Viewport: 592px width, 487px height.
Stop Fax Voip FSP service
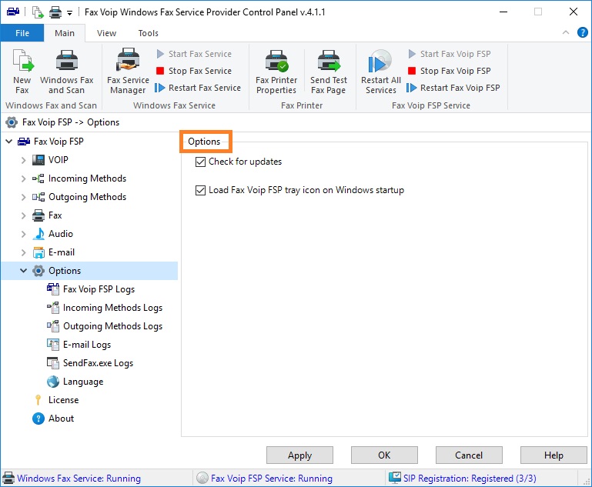(x=450, y=71)
